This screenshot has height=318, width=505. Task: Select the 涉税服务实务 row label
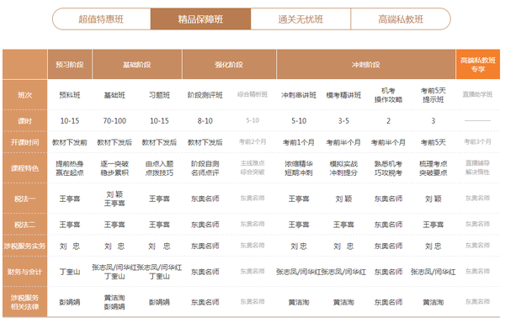click(x=24, y=246)
